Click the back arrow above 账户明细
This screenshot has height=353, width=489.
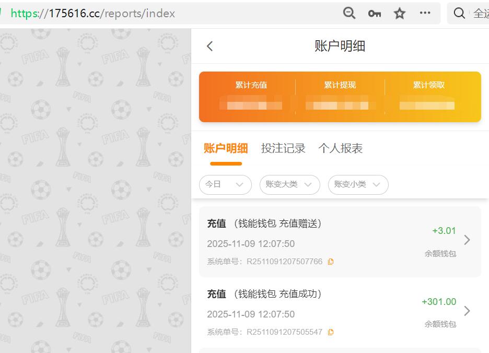click(x=209, y=46)
